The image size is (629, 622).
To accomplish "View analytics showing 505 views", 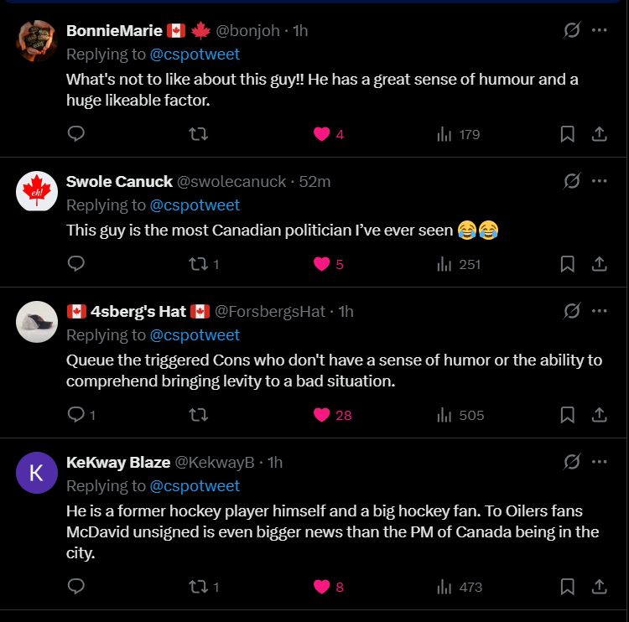I will (460, 415).
